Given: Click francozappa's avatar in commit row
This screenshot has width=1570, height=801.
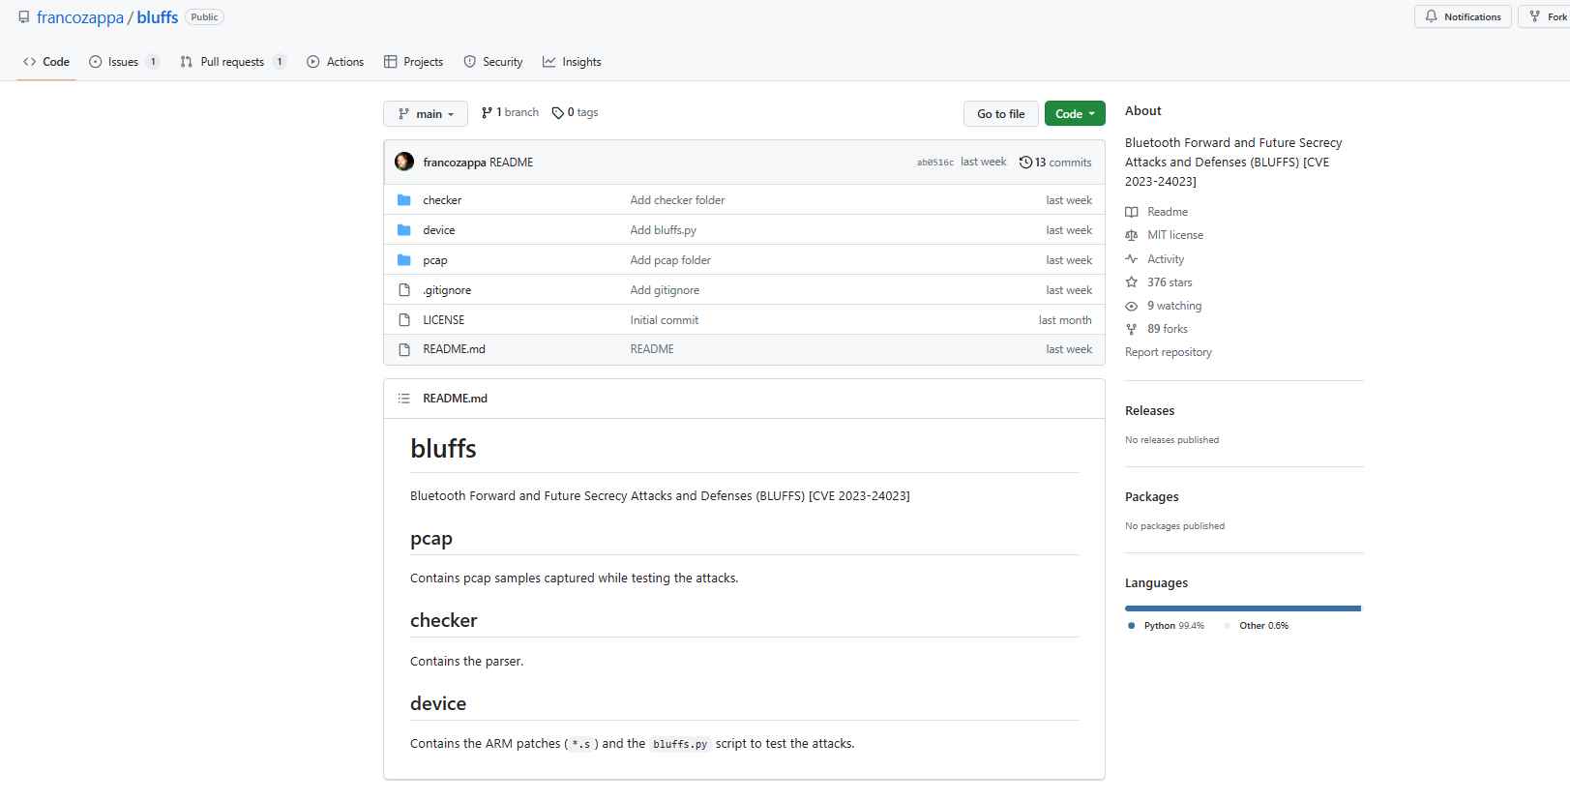Looking at the screenshot, I should (x=404, y=162).
